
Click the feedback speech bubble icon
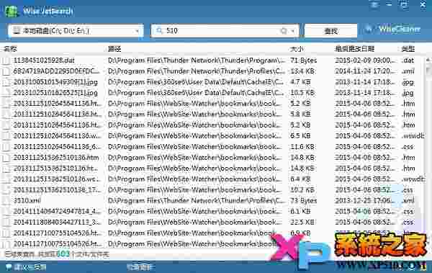[x=9, y=267]
